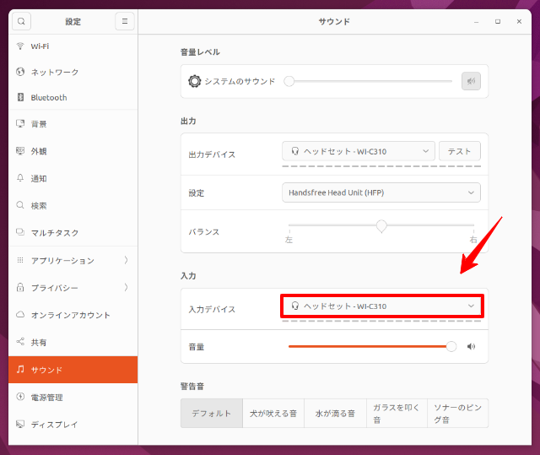This screenshot has height=455, width=540.
Task: Select 犬が吠える音 alert sound
Action: pos(273,414)
